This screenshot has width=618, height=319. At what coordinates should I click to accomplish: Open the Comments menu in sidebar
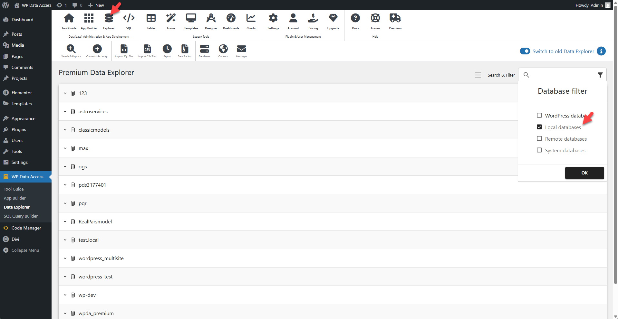pyautogui.click(x=22, y=67)
